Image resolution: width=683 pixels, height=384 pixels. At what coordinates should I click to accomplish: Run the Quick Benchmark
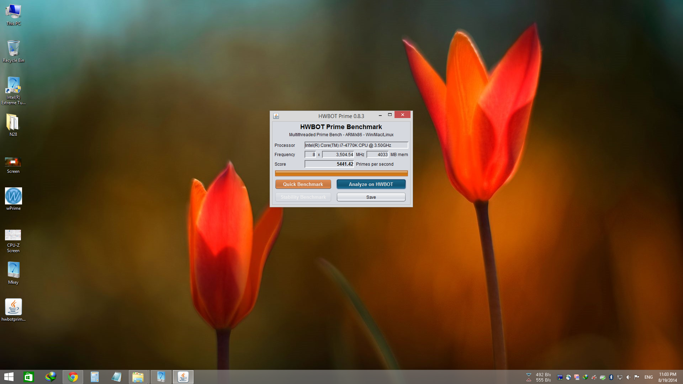pos(303,184)
